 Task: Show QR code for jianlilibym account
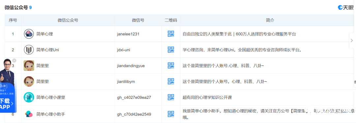(x=171, y=81)
